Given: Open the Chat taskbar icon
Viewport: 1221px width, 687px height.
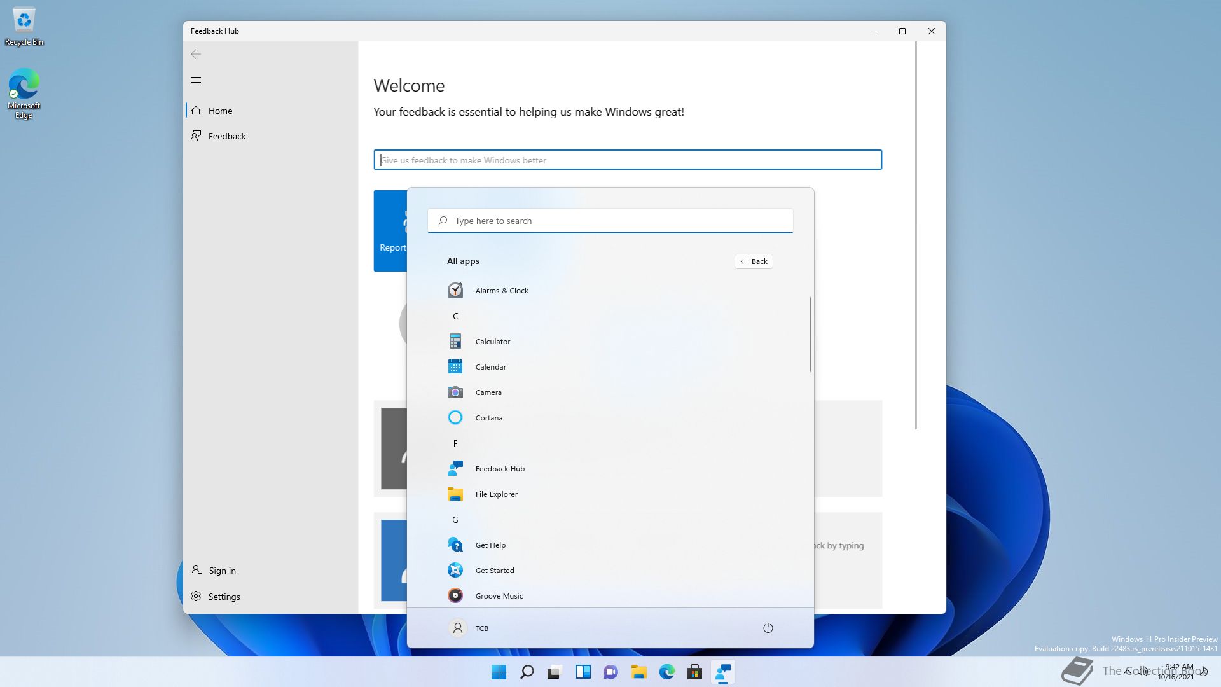Looking at the screenshot, I should tap(611, 672).
